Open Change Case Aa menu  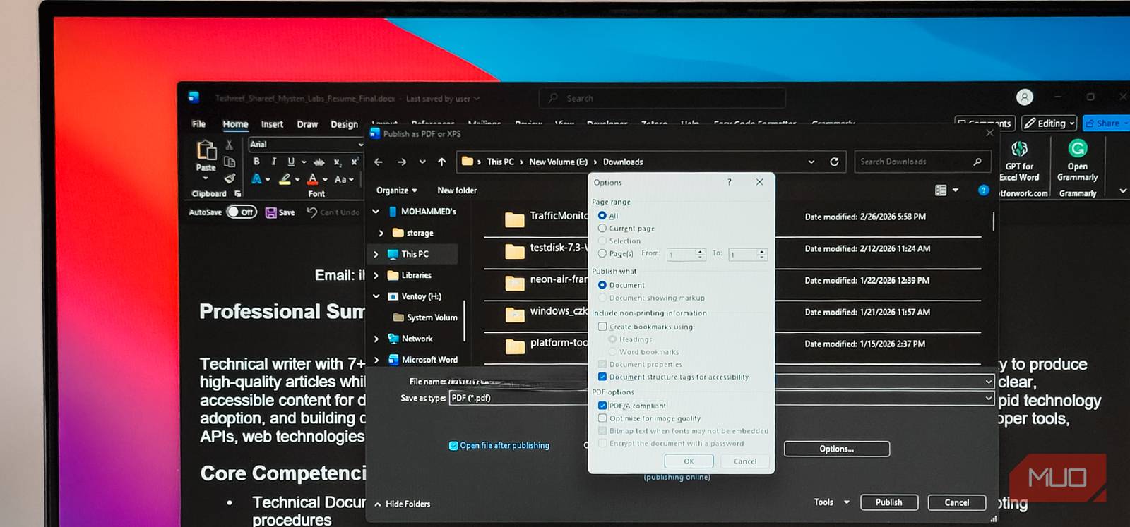click(x=343, y=179)
